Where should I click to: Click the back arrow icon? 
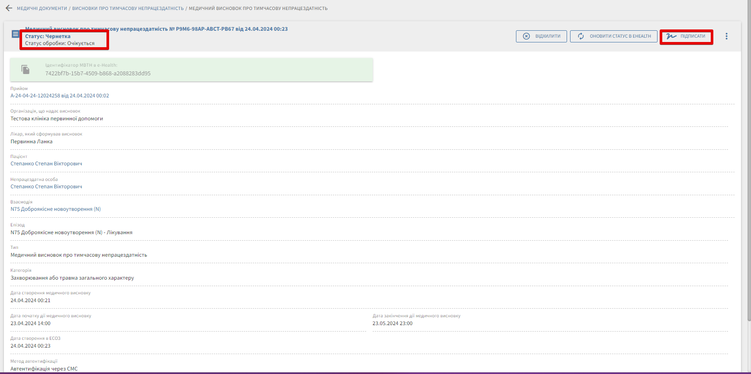[x=9, y=8]
